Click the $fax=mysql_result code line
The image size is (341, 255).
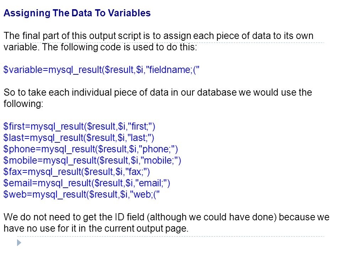point(77,172)
